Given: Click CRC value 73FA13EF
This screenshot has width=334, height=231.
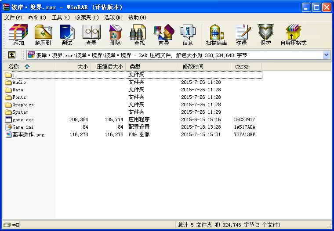Looking at the screenshot, I should (x=244, y=134).
